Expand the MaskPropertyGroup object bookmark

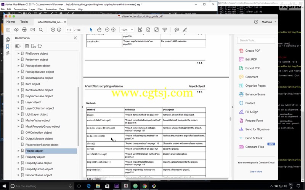click(x=18, y=127)
